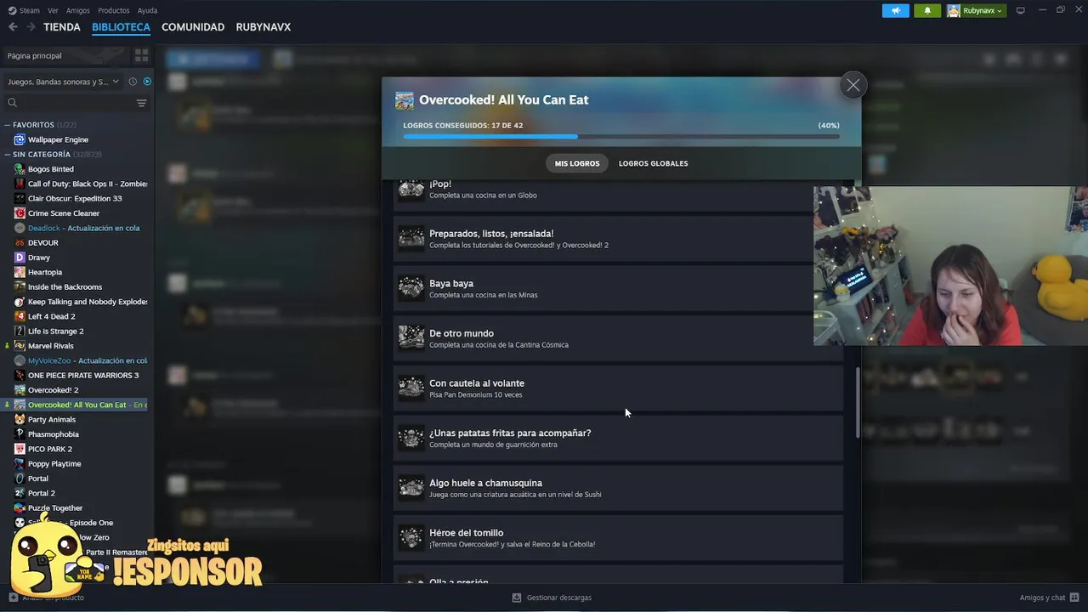
Task: Click the Left 4 Dead 2 game icon
Action: click(x=20, y=316)
